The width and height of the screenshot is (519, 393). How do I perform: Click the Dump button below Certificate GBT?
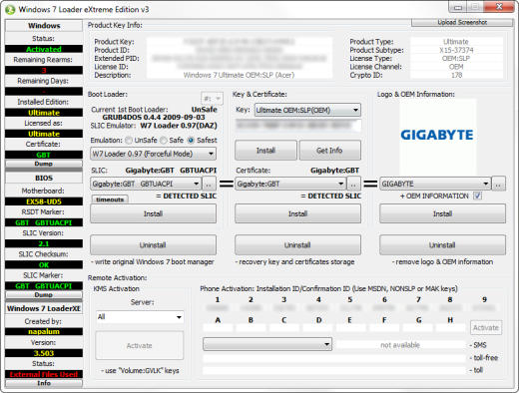pyautogui.click(x=44, y=164)
